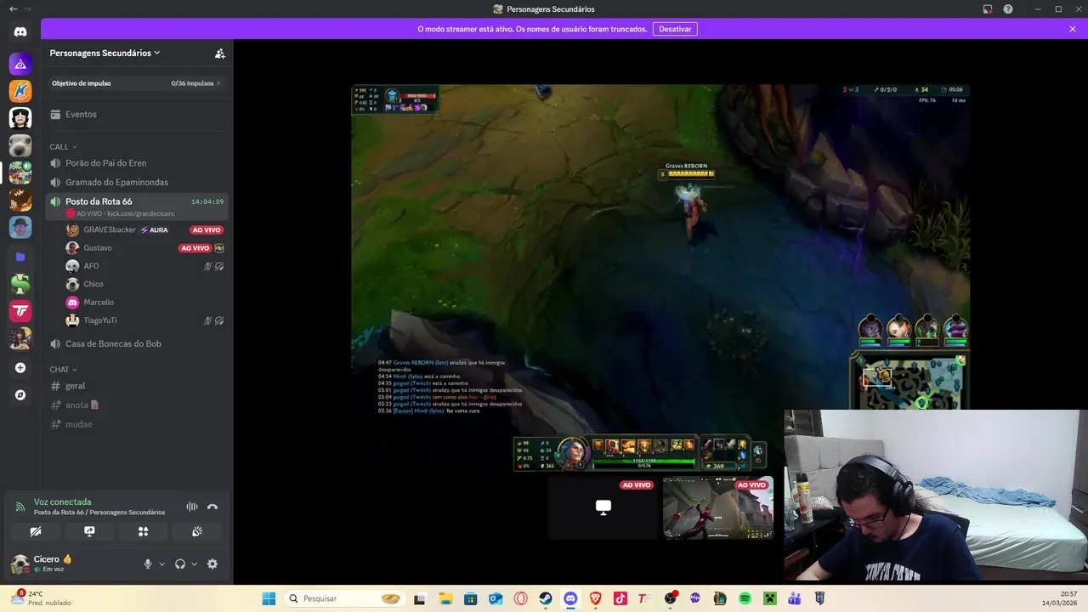Open user settings gear
1088x612 pixels.
click(212, 564)
